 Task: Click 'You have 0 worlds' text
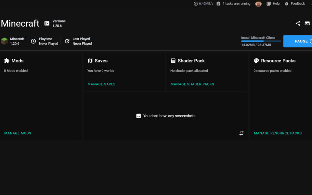(x=101, y=71)
